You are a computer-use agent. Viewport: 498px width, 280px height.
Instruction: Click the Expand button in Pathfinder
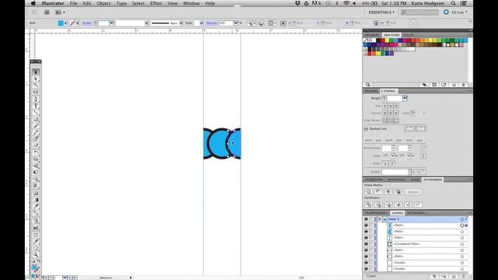point(413,192)
